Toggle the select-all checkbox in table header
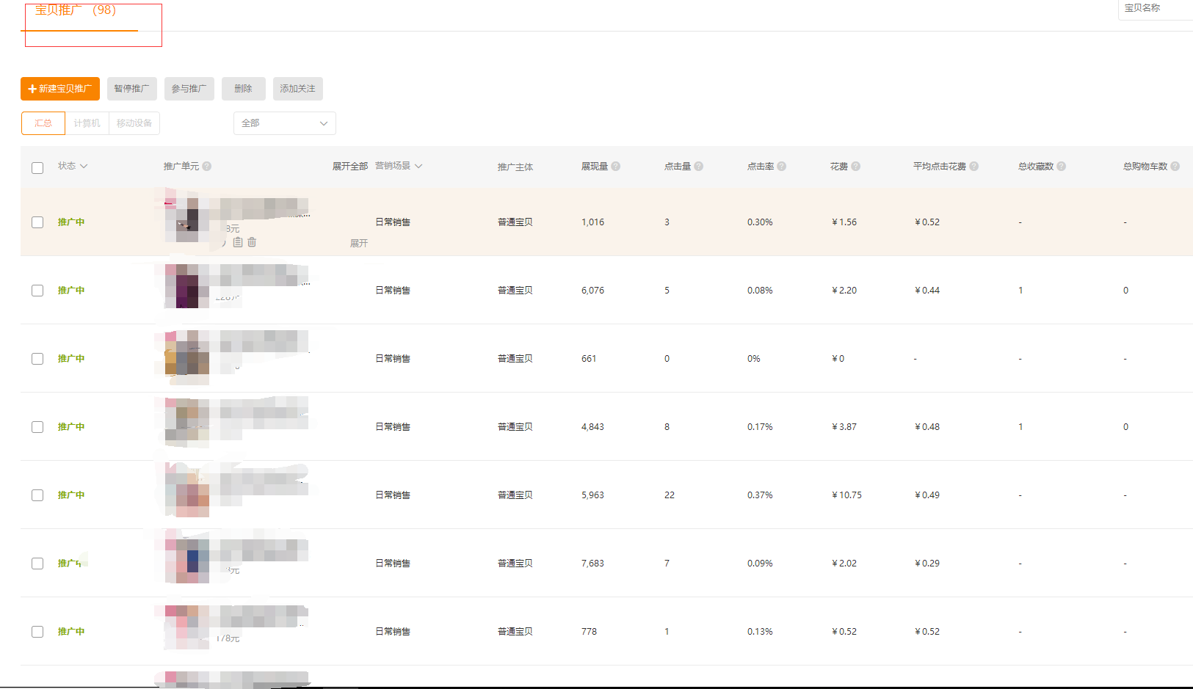The height and width of the screenshot is (689, 1193). coord(37,168)
